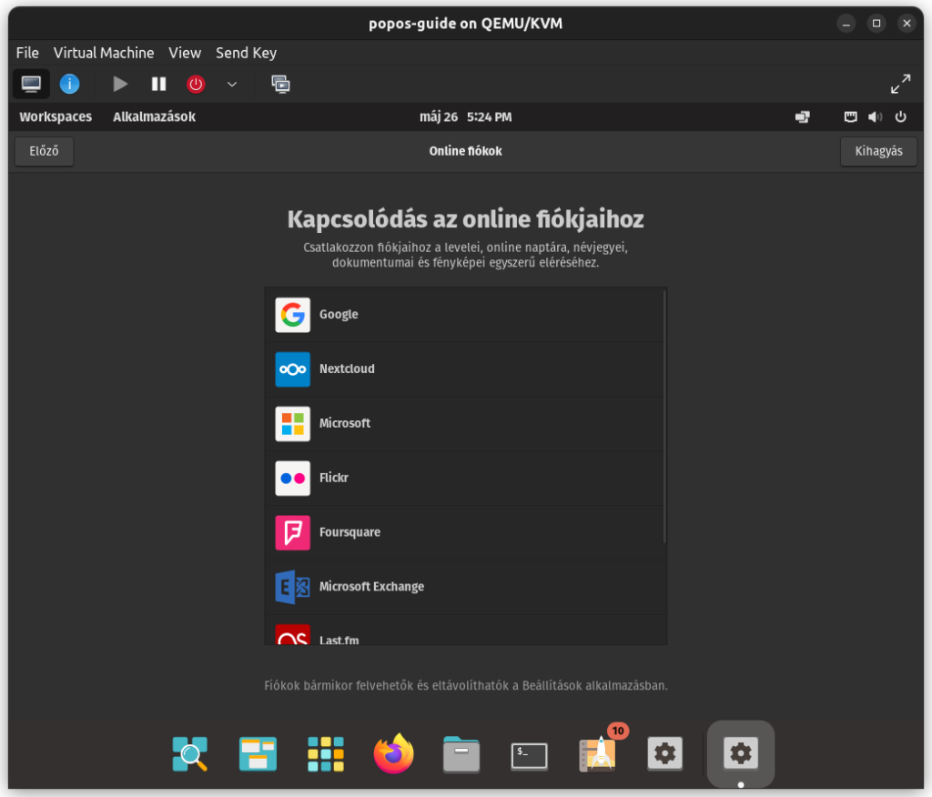Select the Last.fm account row
The height and width of the screenshot is (797, 932).
click(x=465, y=631)
